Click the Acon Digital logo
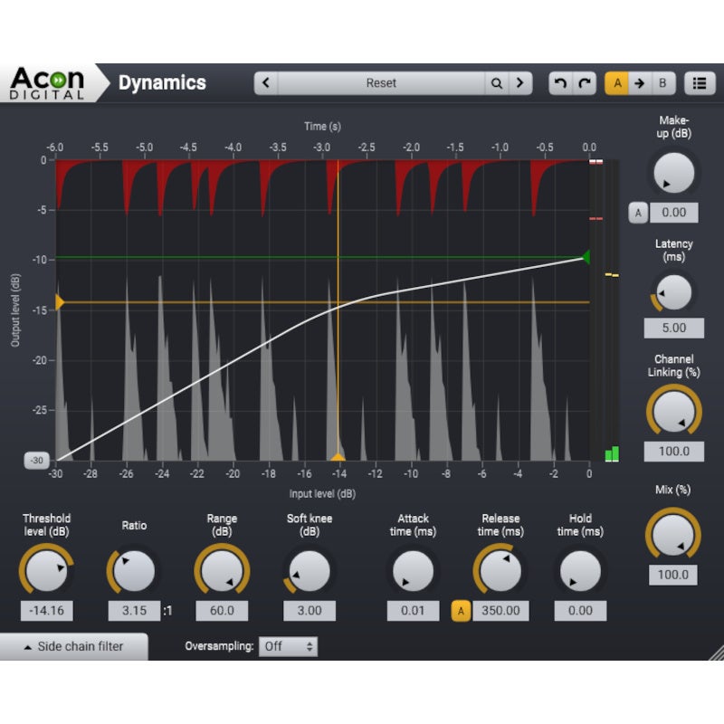The image size is (724, 724). click(x=47, y=83)
